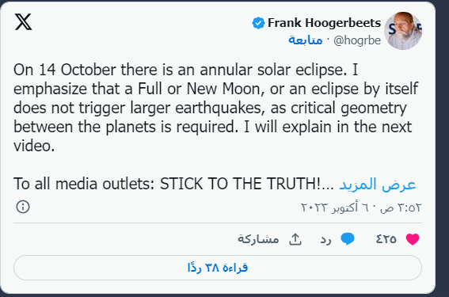Click the divider line above the actions
The height and width of the screenshot is (297, 449).
coord(218,223)
